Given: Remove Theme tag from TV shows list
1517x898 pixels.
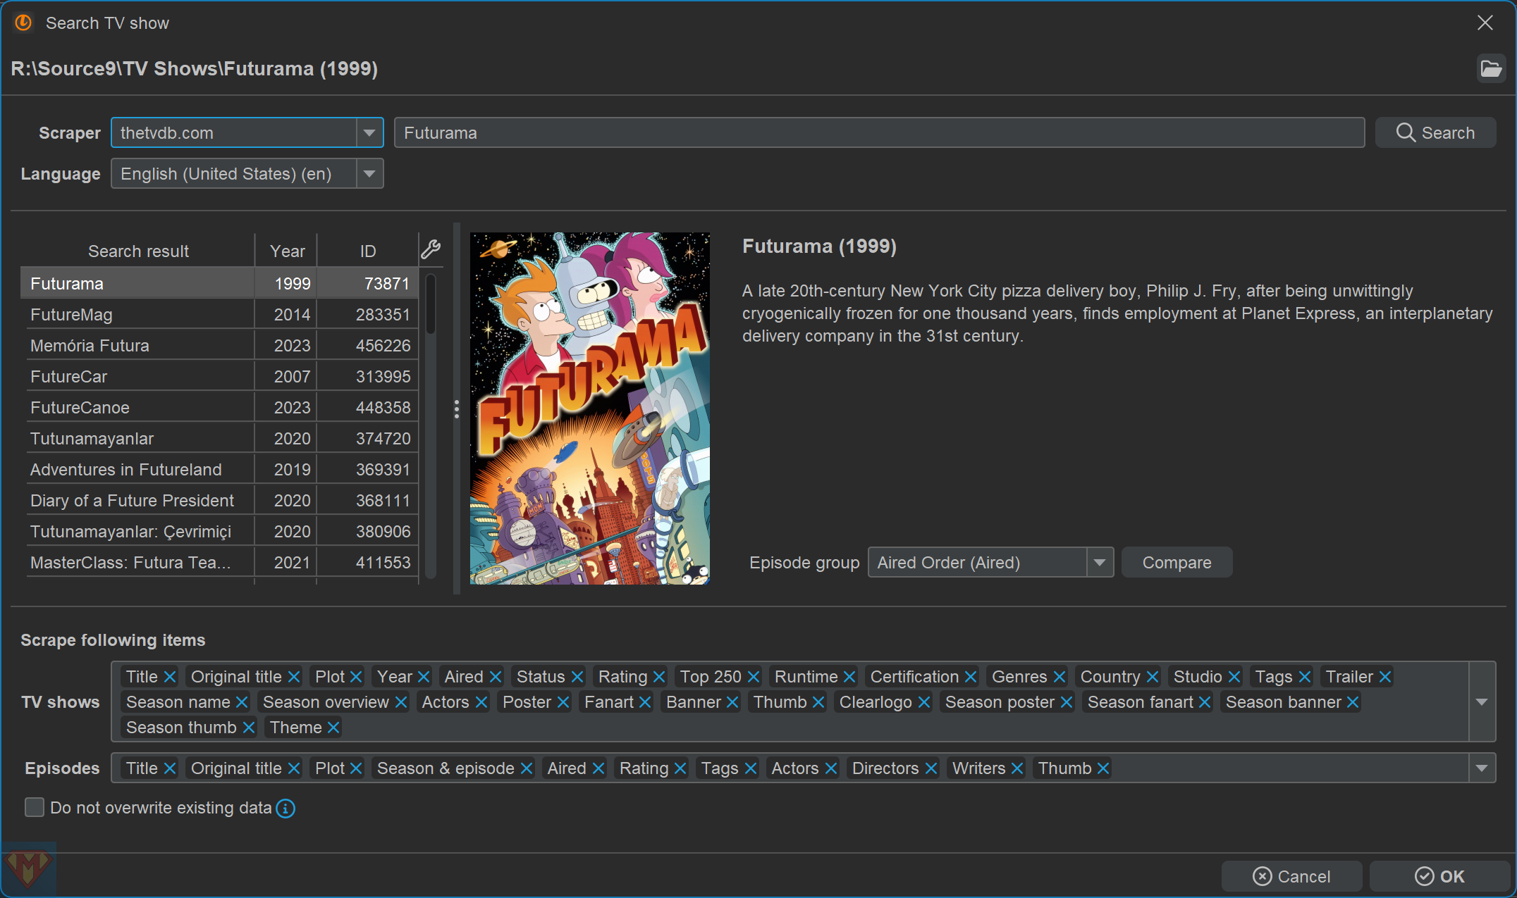Looking at the screenshot, I should click(x=333, y=728).
